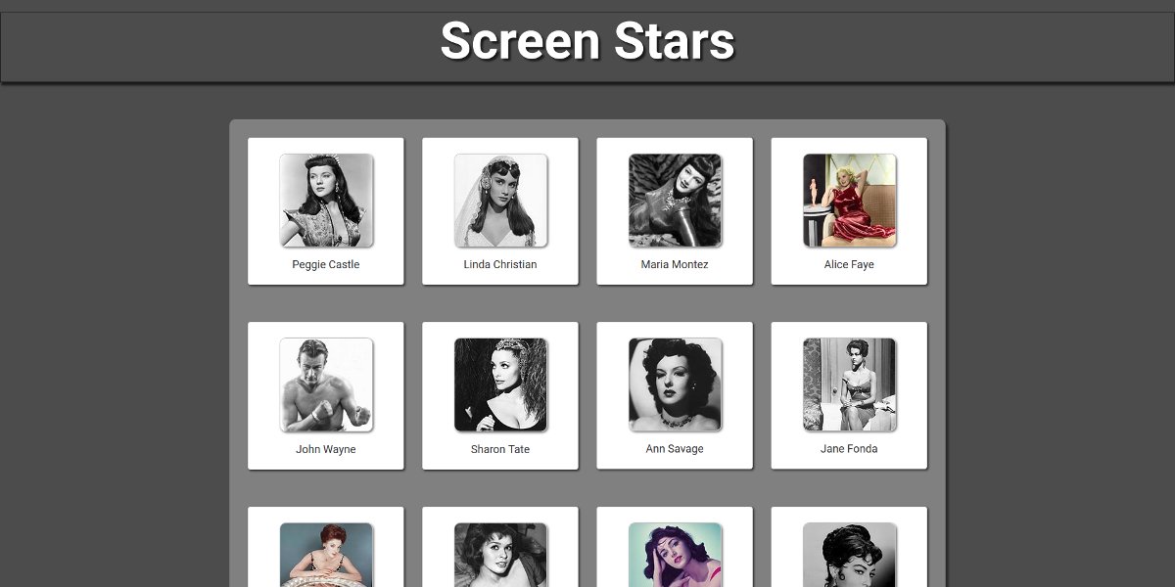Open the Sharon Tate photo thumbnail
Image resolution: width=1175 pixels, height=587 pixels.
500,385
